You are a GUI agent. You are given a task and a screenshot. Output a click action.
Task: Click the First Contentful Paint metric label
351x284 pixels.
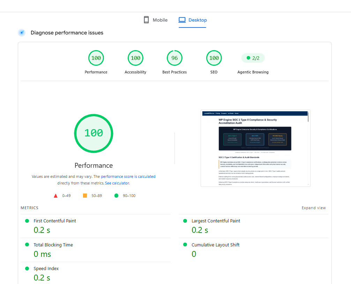pyautogui.click(x=55, y=221)
